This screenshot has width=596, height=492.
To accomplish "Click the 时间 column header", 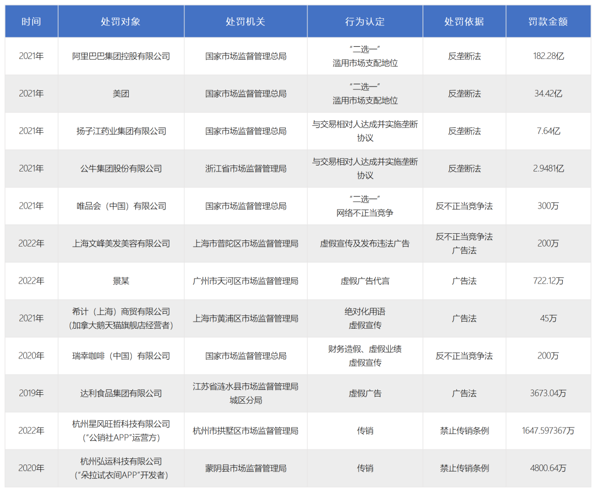I will click(31, 22).
